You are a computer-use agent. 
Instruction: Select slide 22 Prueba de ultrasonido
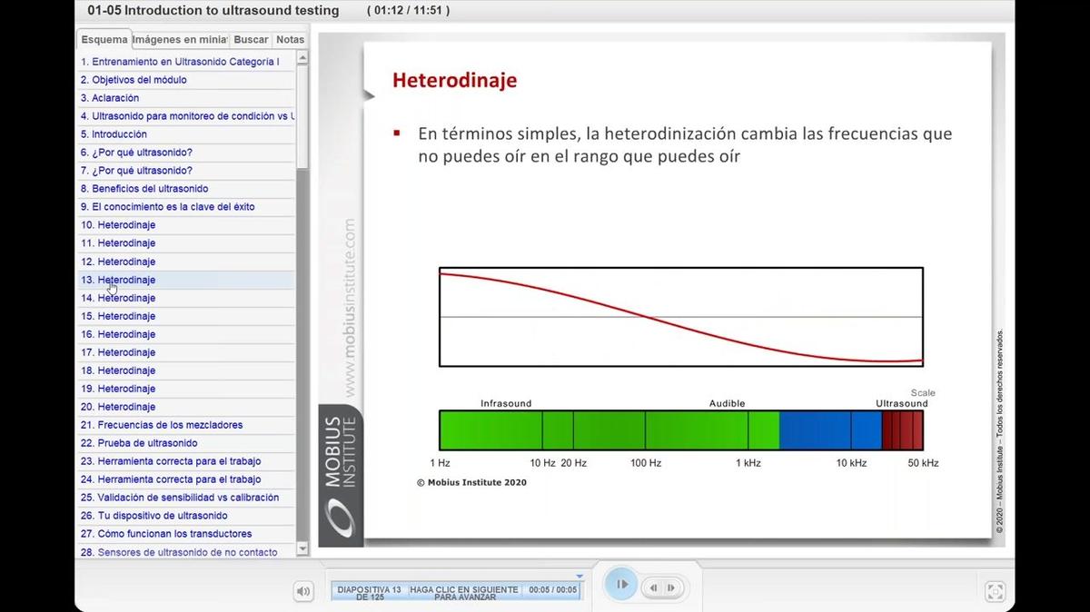click(x=186, y=443)
